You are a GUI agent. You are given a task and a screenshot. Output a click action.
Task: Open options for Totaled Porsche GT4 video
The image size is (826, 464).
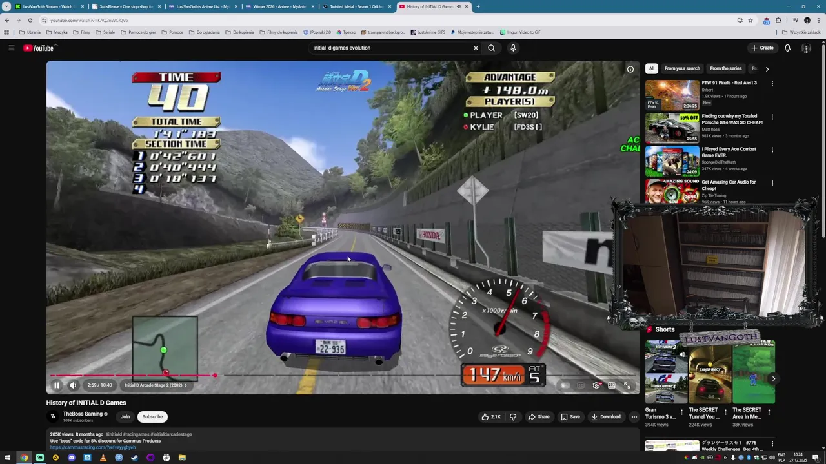[772, 117]
